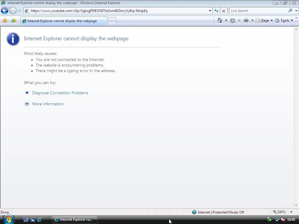The width and height of the screenshot is (299, 224).
Task: Click the Forward navigation arrow
Action: (x=13, y=11)
